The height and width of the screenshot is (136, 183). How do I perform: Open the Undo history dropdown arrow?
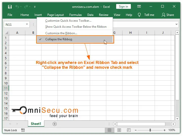(x=21, y=7)
